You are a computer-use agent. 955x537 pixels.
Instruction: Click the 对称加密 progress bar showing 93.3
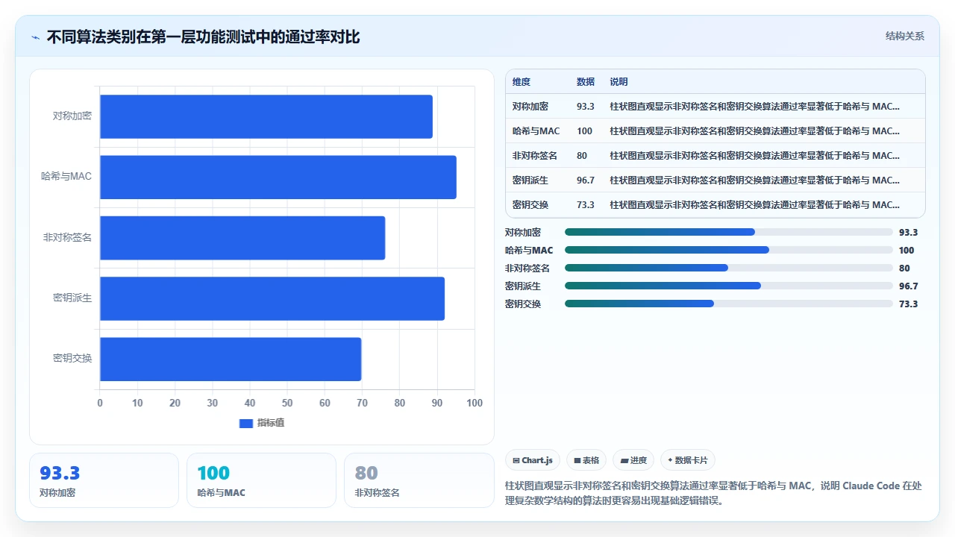coord(729,232)
